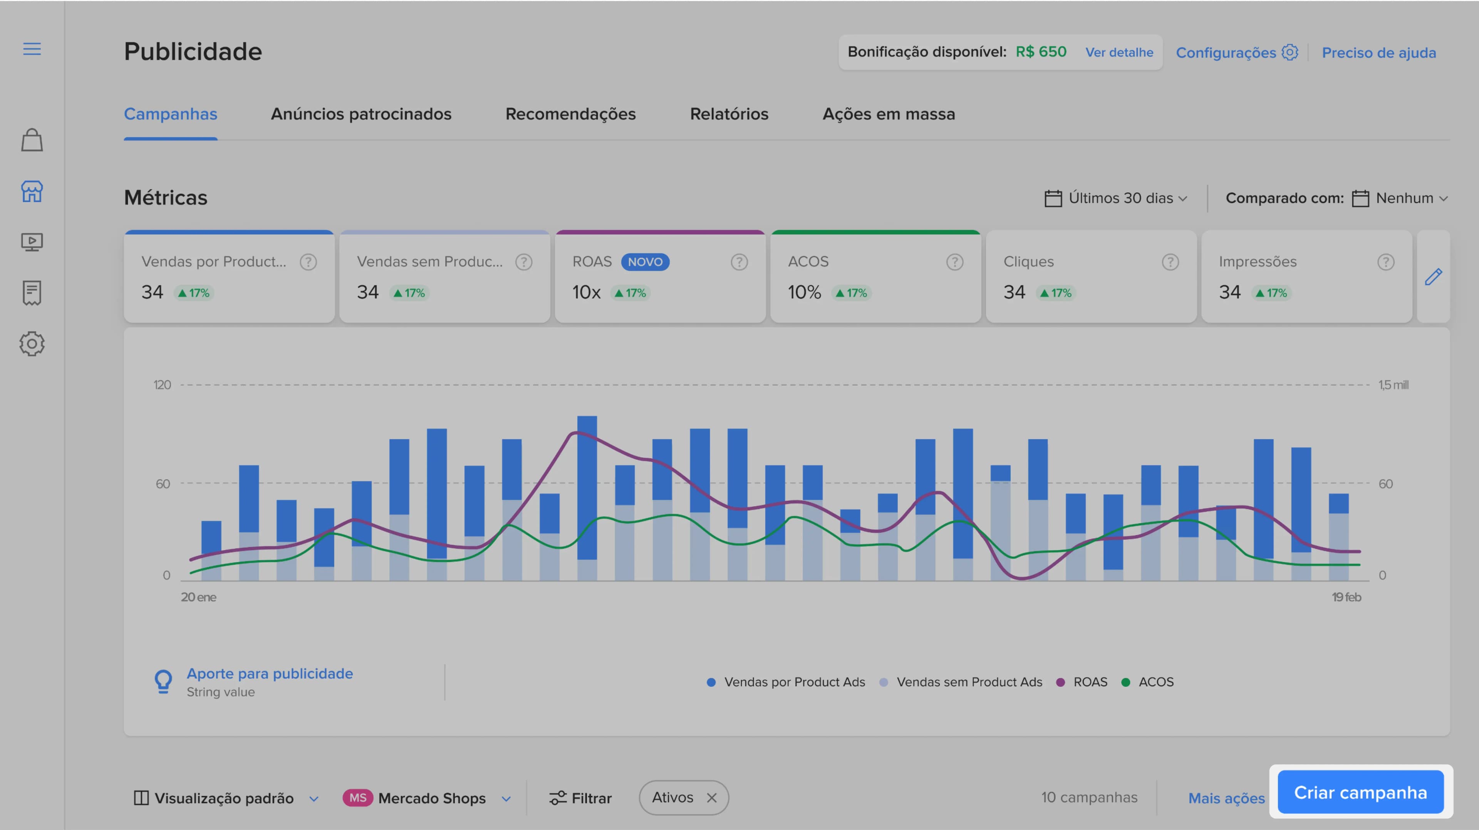Viewport: 1479px width, 830px height.
Task: Click help icon on ROAS card
Action: coord(739,262)
